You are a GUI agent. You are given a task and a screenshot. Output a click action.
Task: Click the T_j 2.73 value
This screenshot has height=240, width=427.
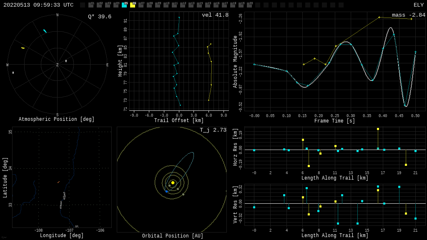click(213, 130)
